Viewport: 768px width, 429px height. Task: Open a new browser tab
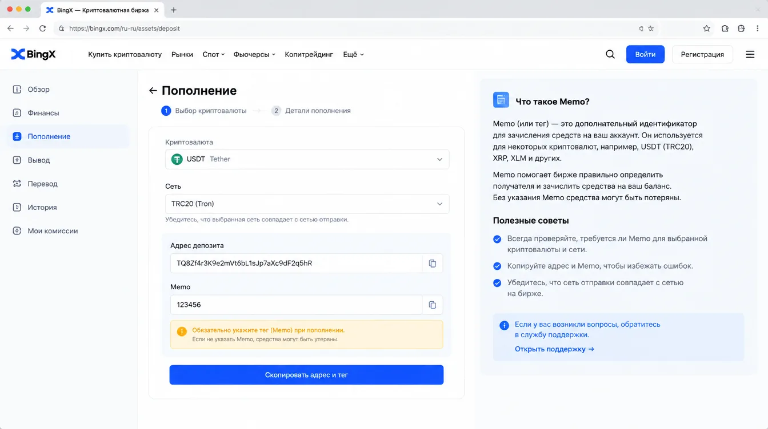tap(174, 10)
